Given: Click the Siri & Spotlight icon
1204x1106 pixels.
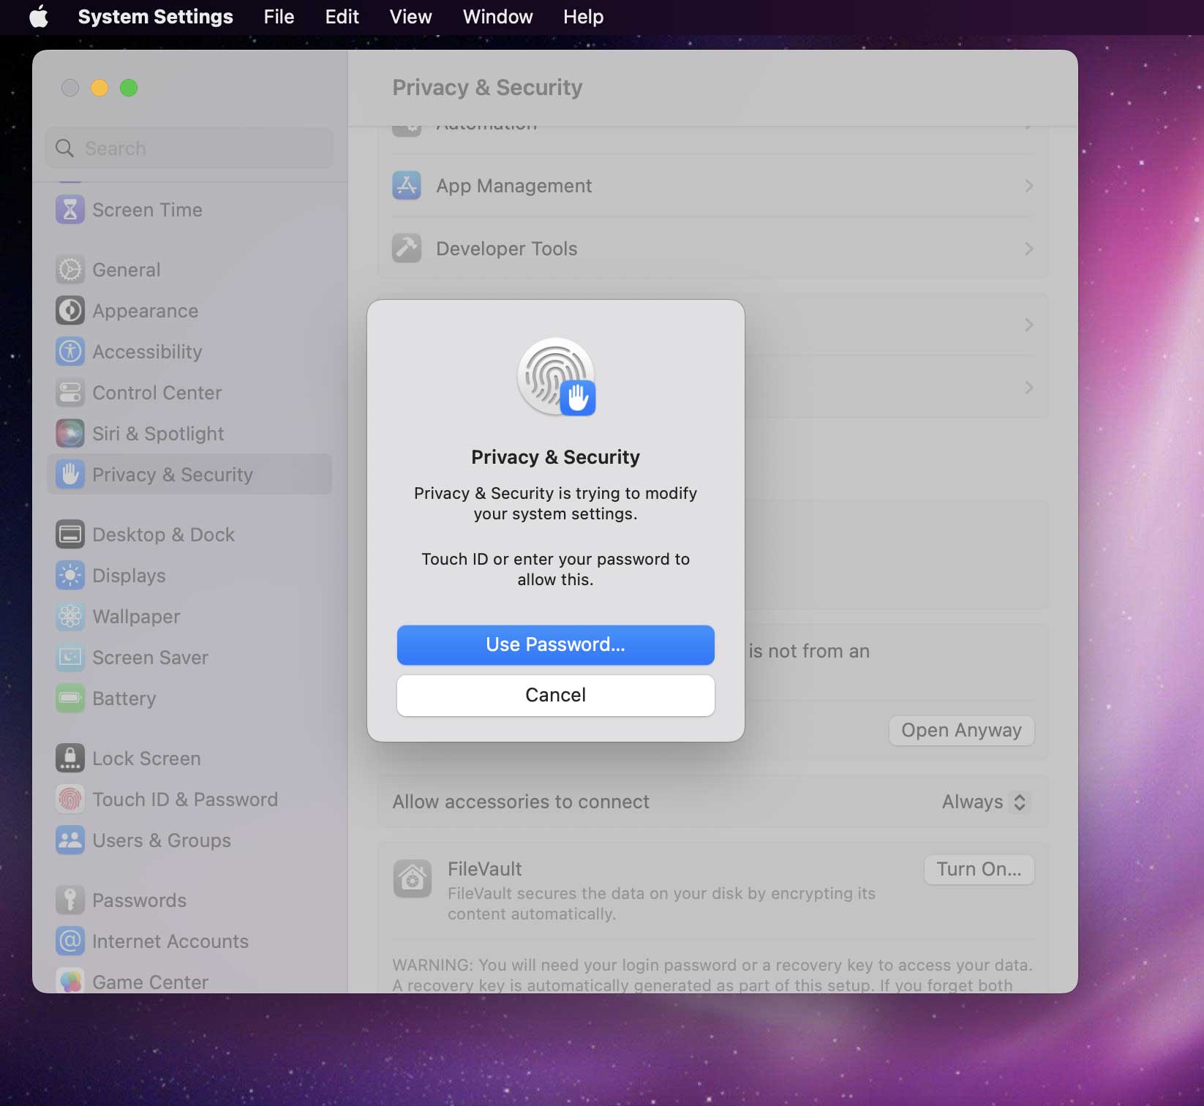Looking at the screenshot, I should click(x=70, y=434).
